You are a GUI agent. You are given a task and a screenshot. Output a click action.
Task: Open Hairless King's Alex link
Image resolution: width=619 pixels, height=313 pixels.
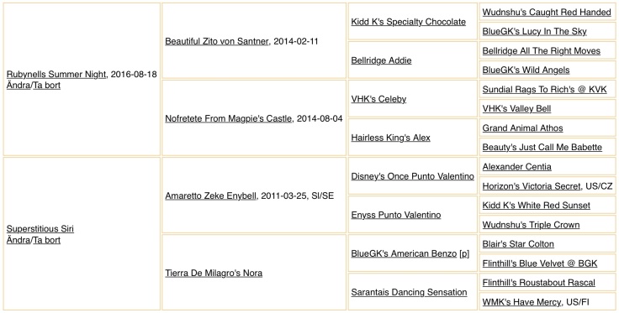coord(390,138)
